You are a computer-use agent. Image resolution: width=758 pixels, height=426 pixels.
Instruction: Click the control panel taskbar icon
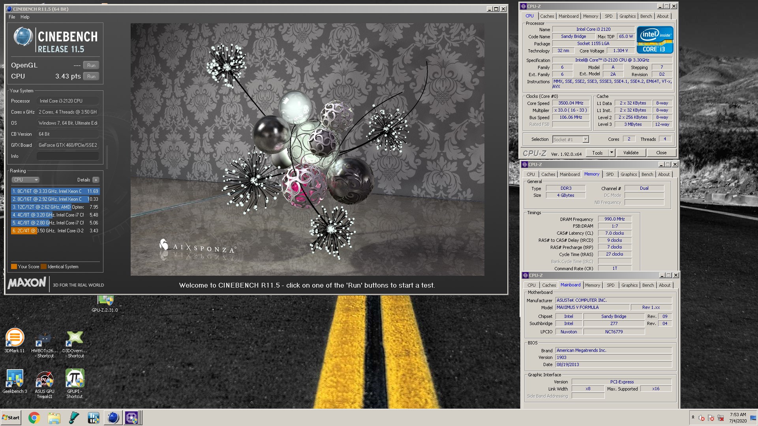click(94, 418)
